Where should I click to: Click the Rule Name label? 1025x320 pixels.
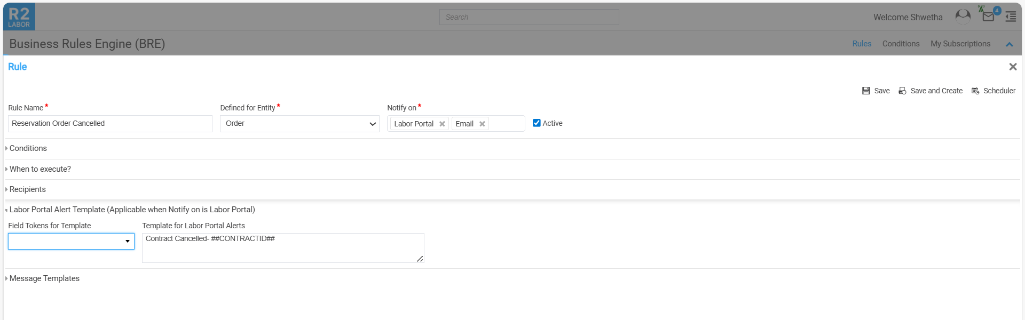point(26,108)
